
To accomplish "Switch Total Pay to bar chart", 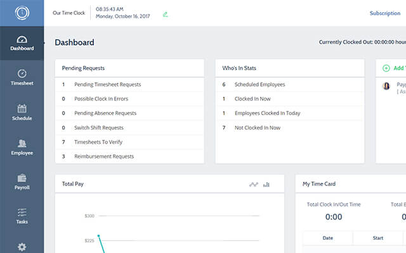I will coord(266,185).
